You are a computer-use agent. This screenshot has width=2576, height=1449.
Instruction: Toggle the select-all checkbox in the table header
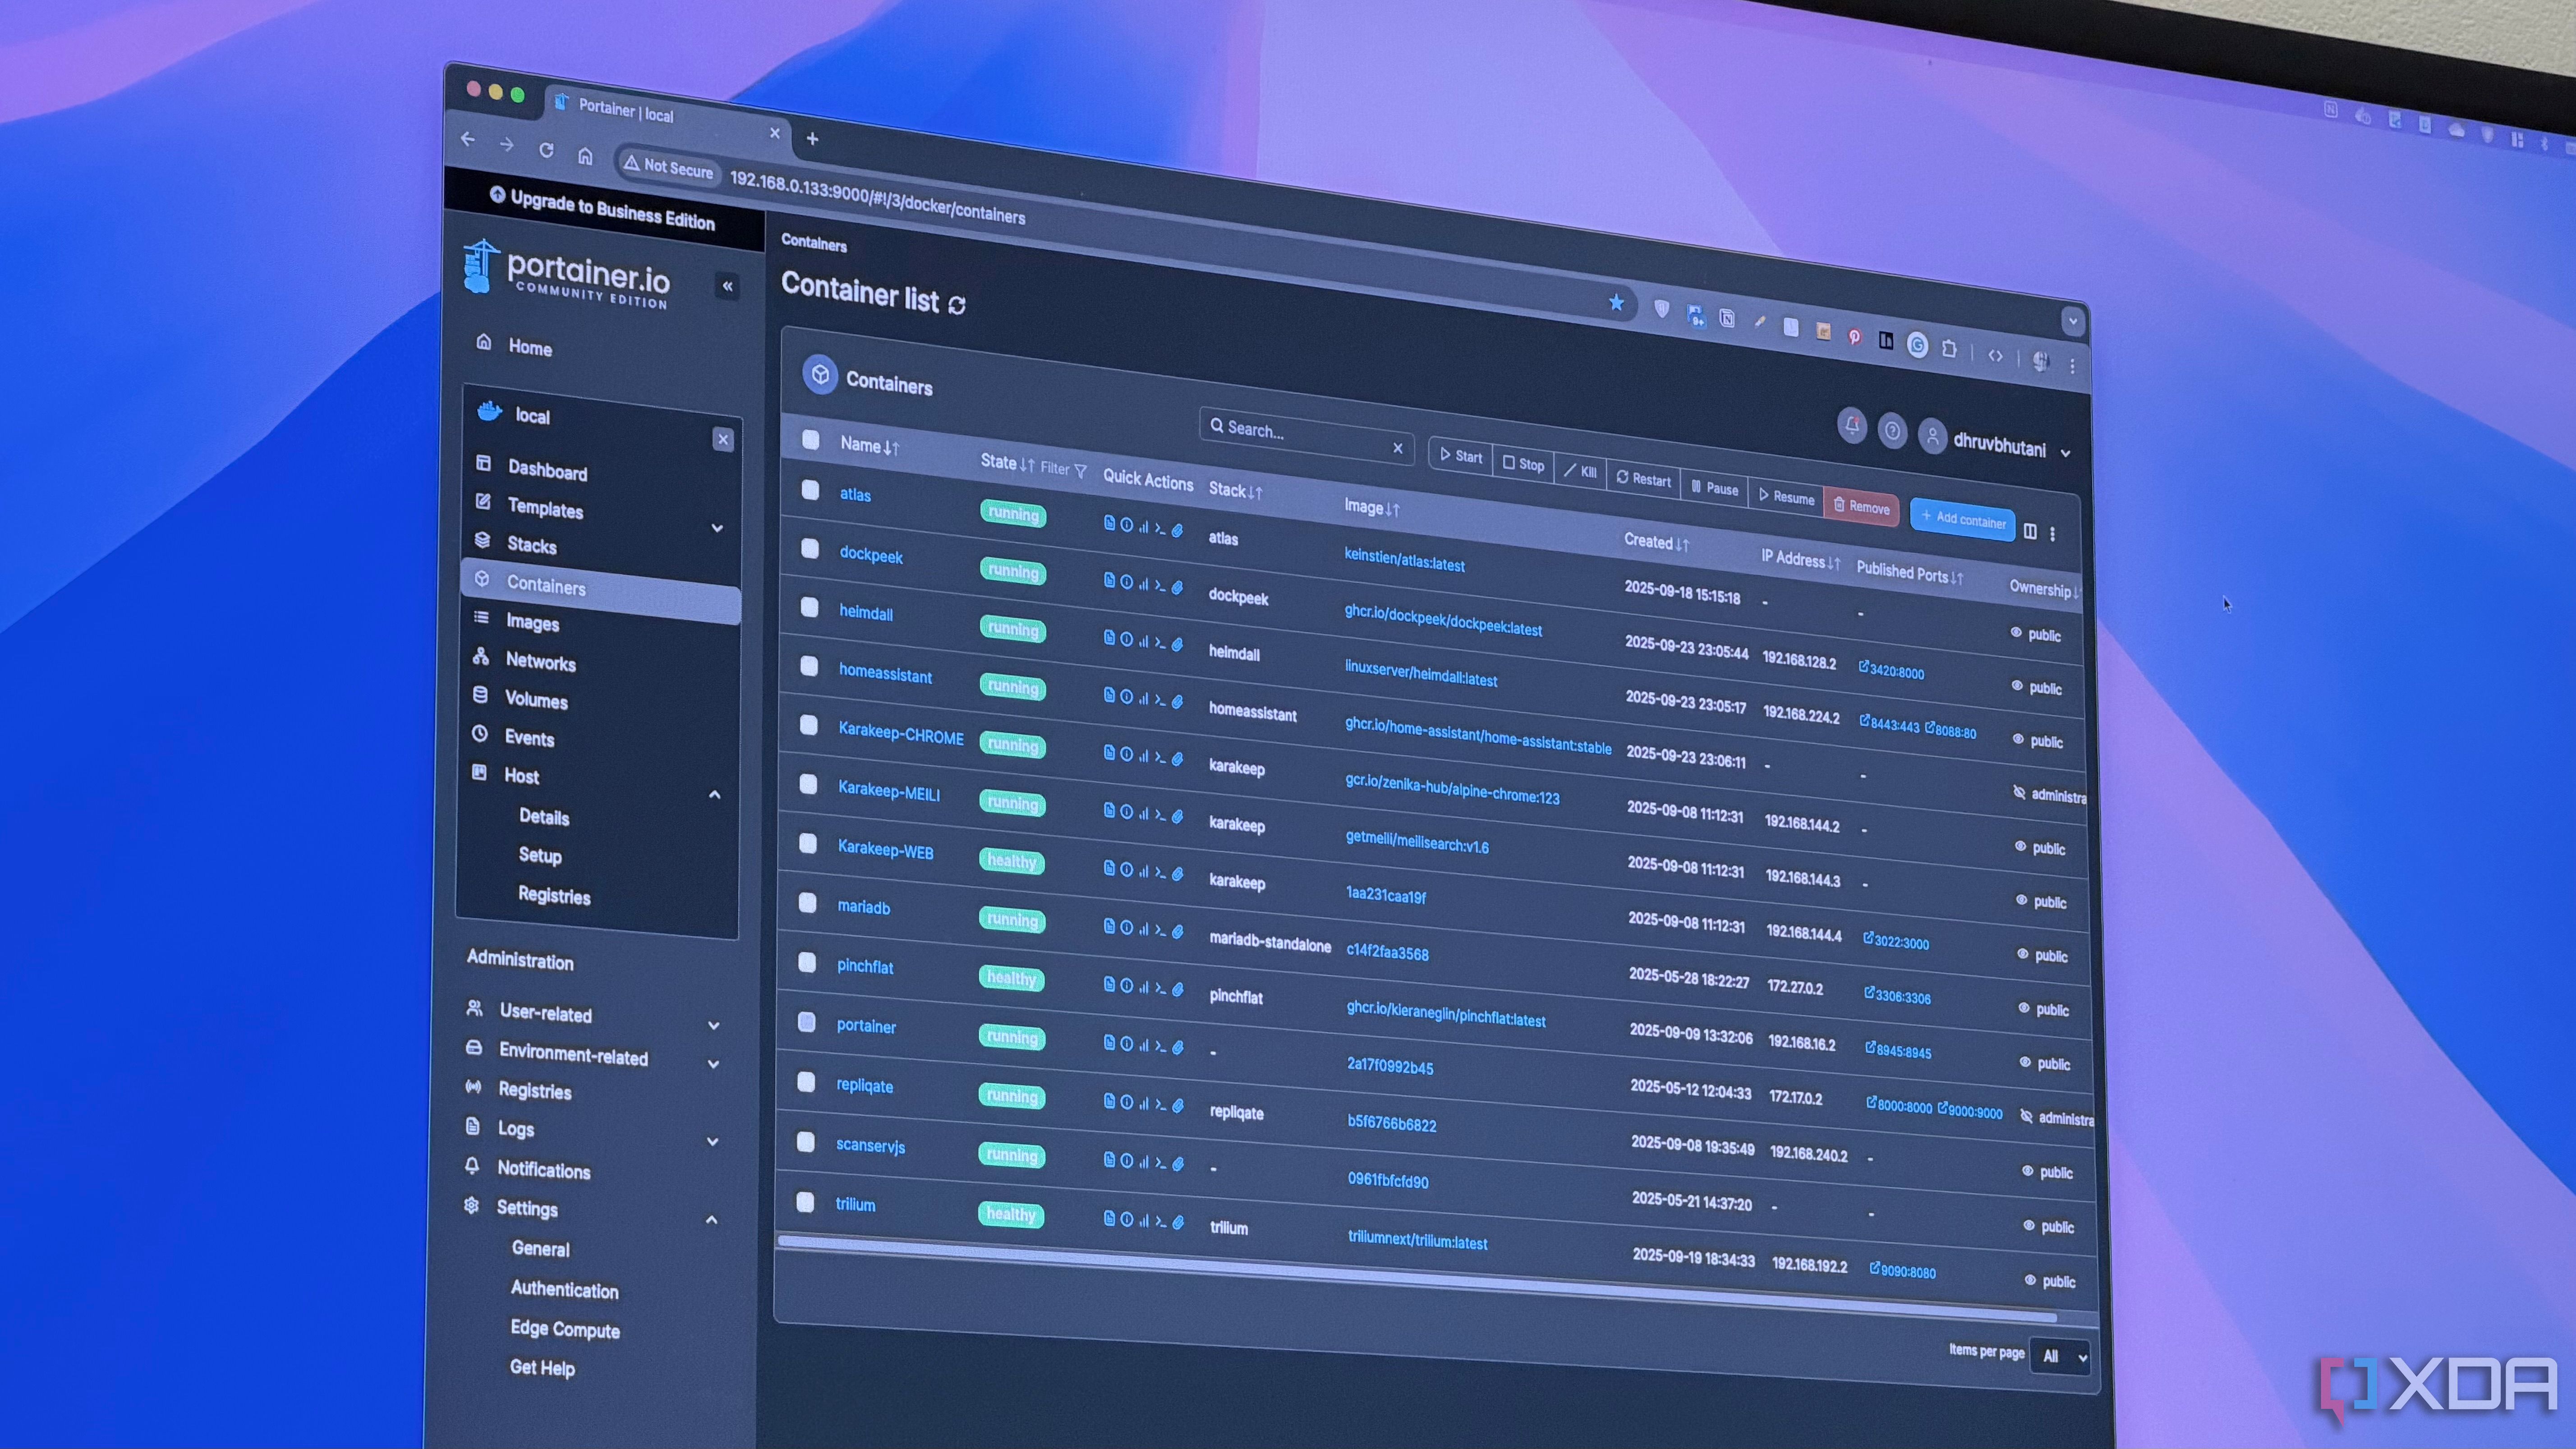click(811, 440)
